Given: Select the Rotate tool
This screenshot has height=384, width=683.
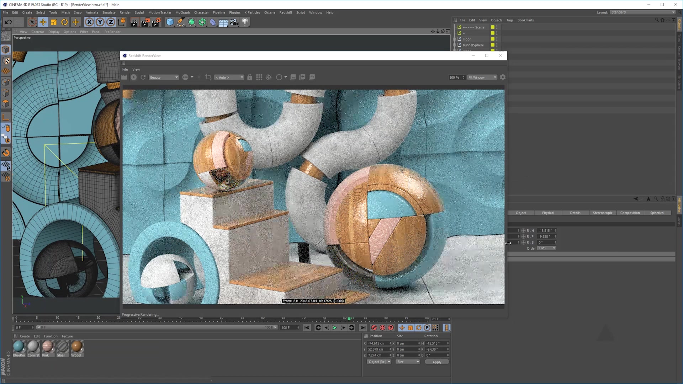Looking at the screenshot, I should [x=64, y=22].
